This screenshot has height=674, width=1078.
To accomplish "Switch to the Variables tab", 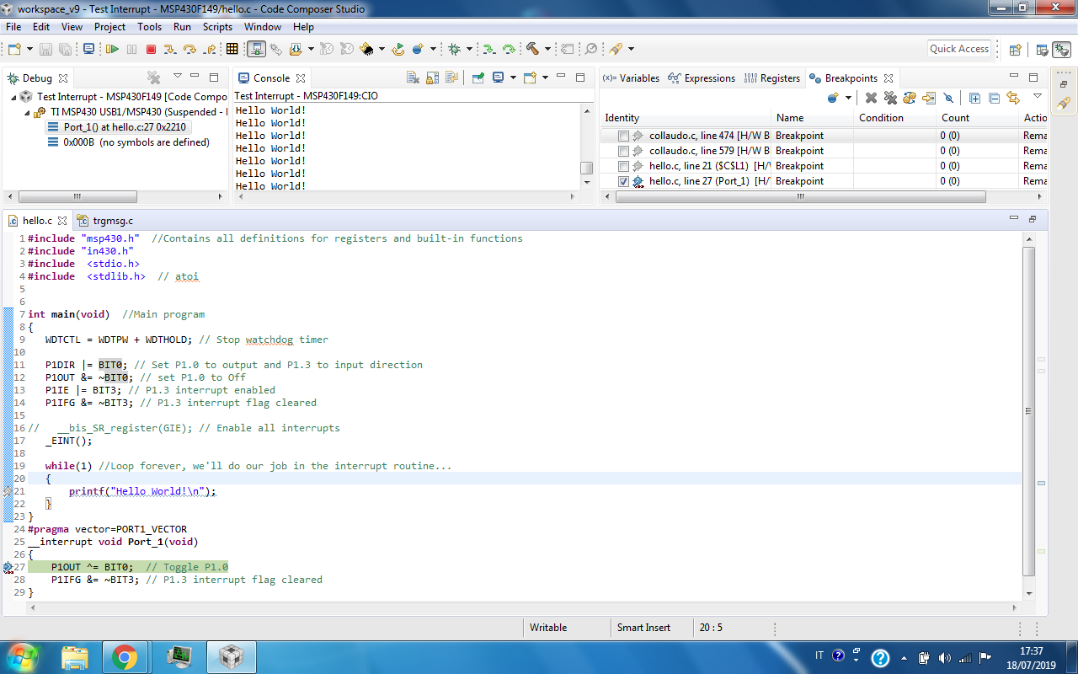I will pos(631,78).
